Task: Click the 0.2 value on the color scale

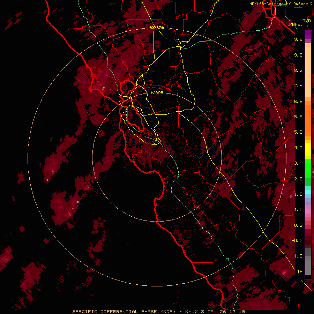Action: (298, 225)
